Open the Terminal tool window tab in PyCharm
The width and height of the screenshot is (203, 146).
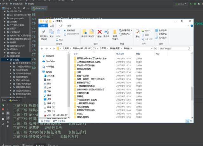point(28,145)
